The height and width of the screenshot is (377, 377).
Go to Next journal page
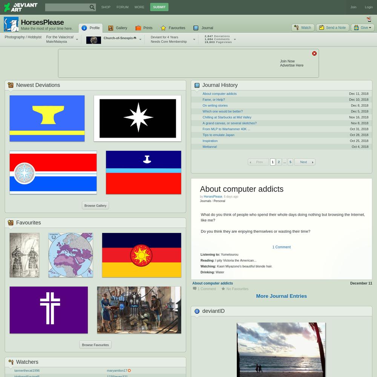pyautogui.click(x=305, y=162)
